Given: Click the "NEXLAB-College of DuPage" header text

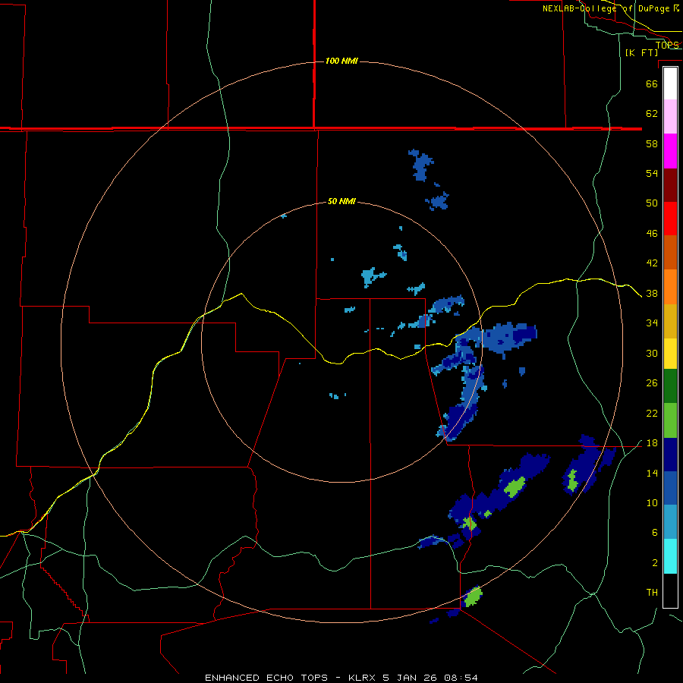Looking at the screenshot, I should (607, 8).
